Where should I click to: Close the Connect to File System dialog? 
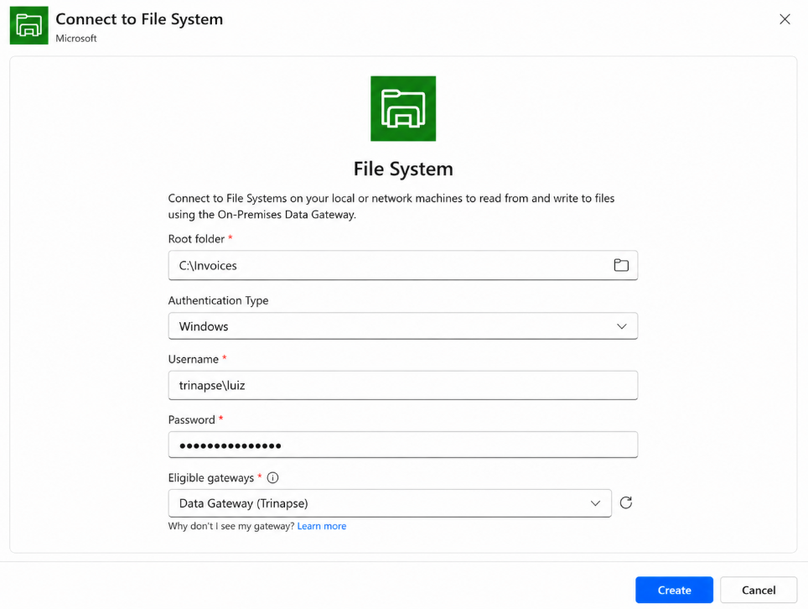pyautogui.click(x=785, y=19)
